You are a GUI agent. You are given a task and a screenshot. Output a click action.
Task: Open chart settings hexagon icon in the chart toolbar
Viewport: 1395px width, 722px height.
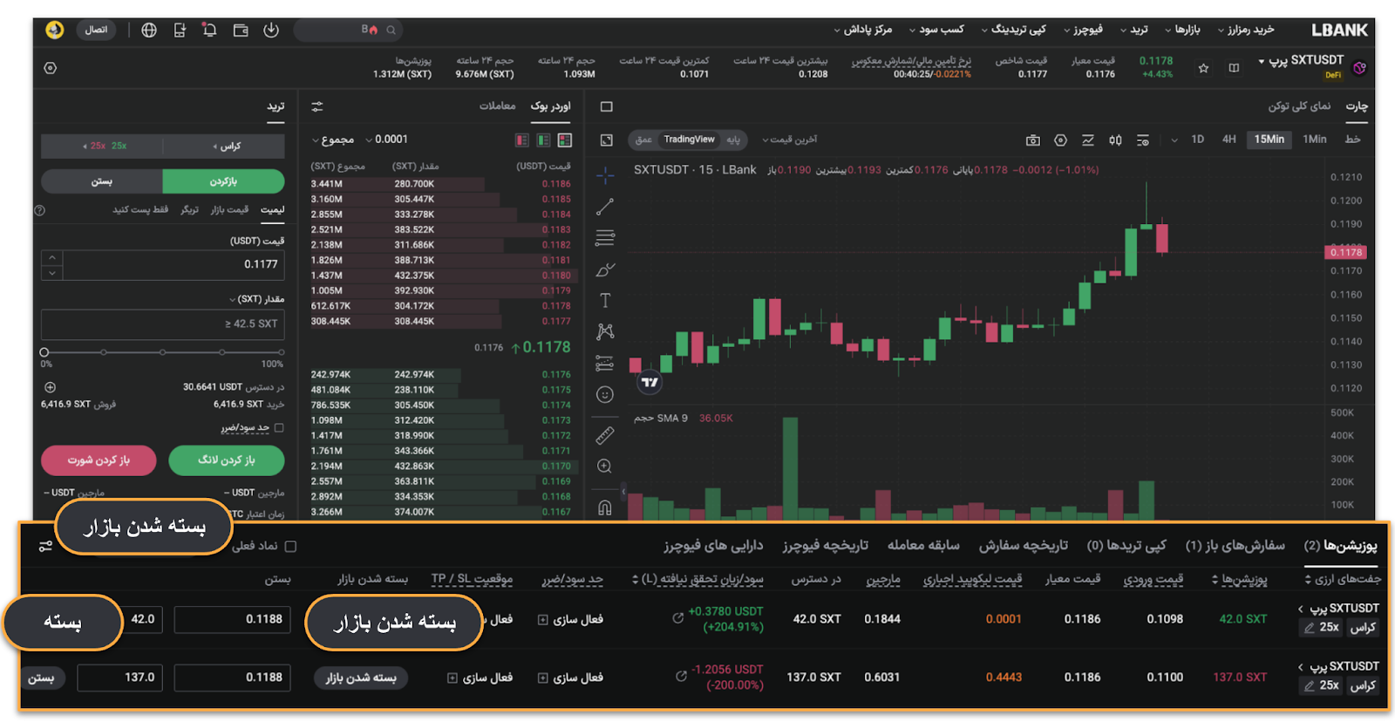coord(1060,140)
